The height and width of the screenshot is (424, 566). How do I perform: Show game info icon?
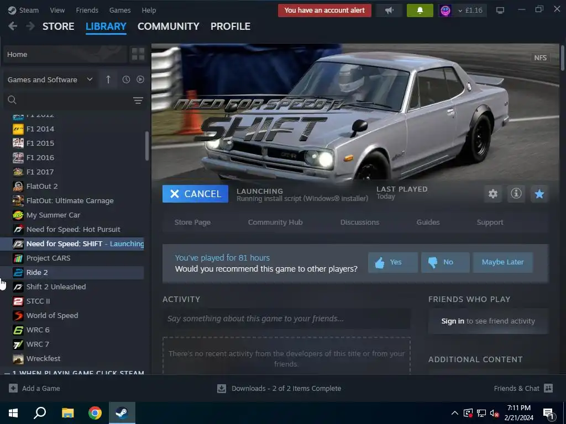tap(516, 194)
